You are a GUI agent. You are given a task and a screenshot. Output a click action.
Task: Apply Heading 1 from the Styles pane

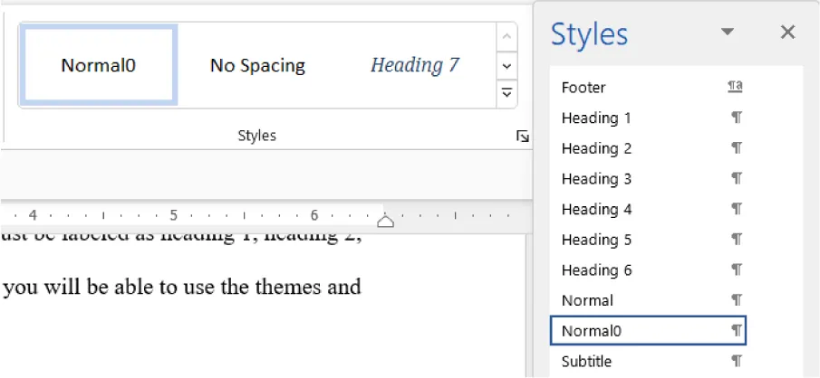(x=596, y=118)
